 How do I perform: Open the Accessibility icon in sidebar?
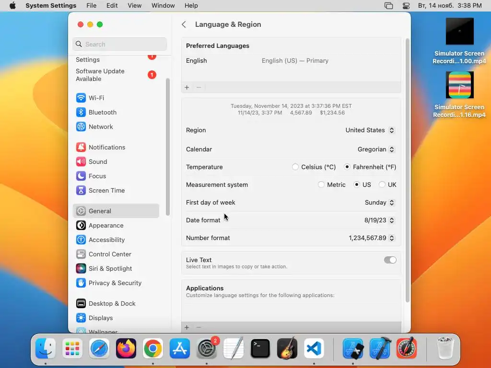click(81, 240)
